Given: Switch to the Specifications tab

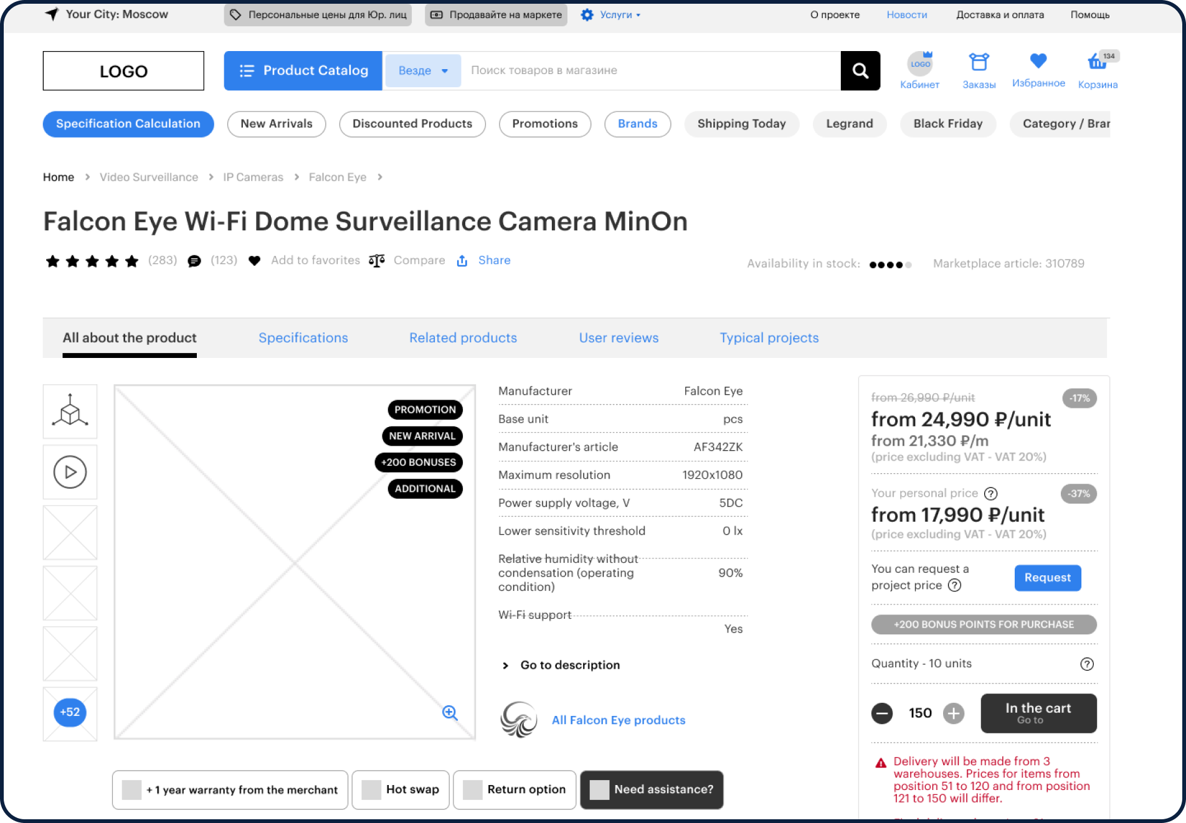Looking at the screenshot, I should pos(303,338).
